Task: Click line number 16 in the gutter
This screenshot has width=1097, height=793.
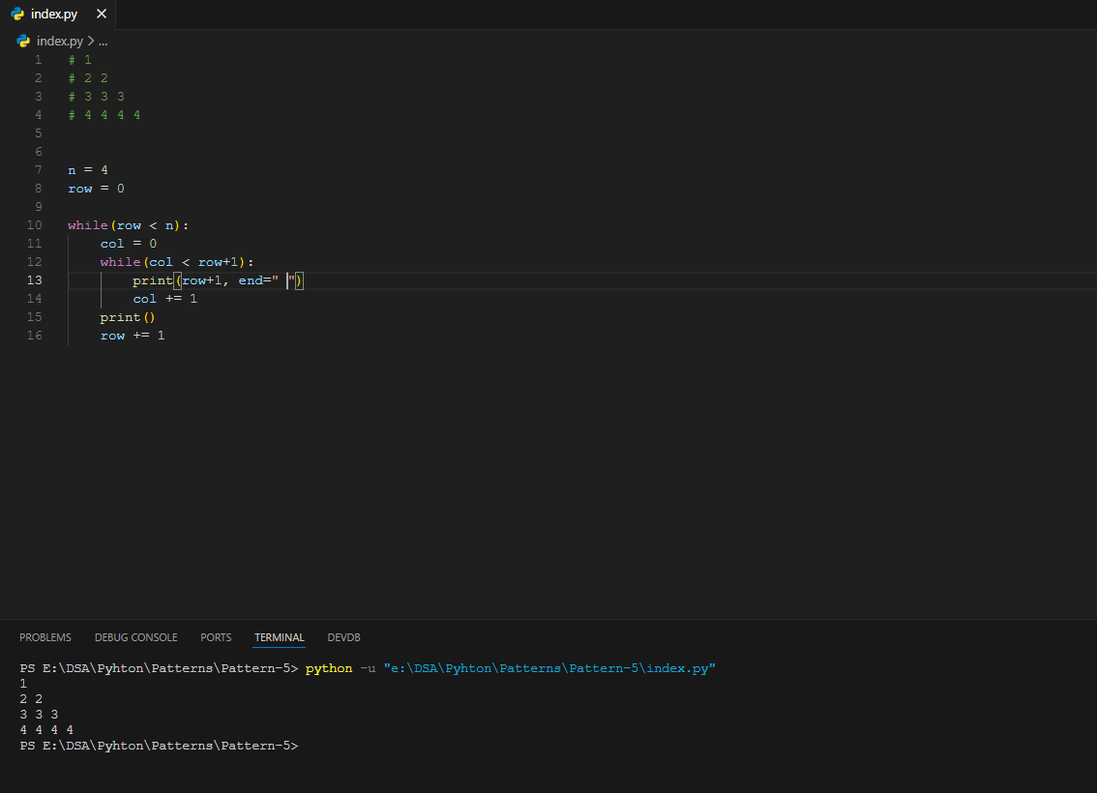Action: 34,336
